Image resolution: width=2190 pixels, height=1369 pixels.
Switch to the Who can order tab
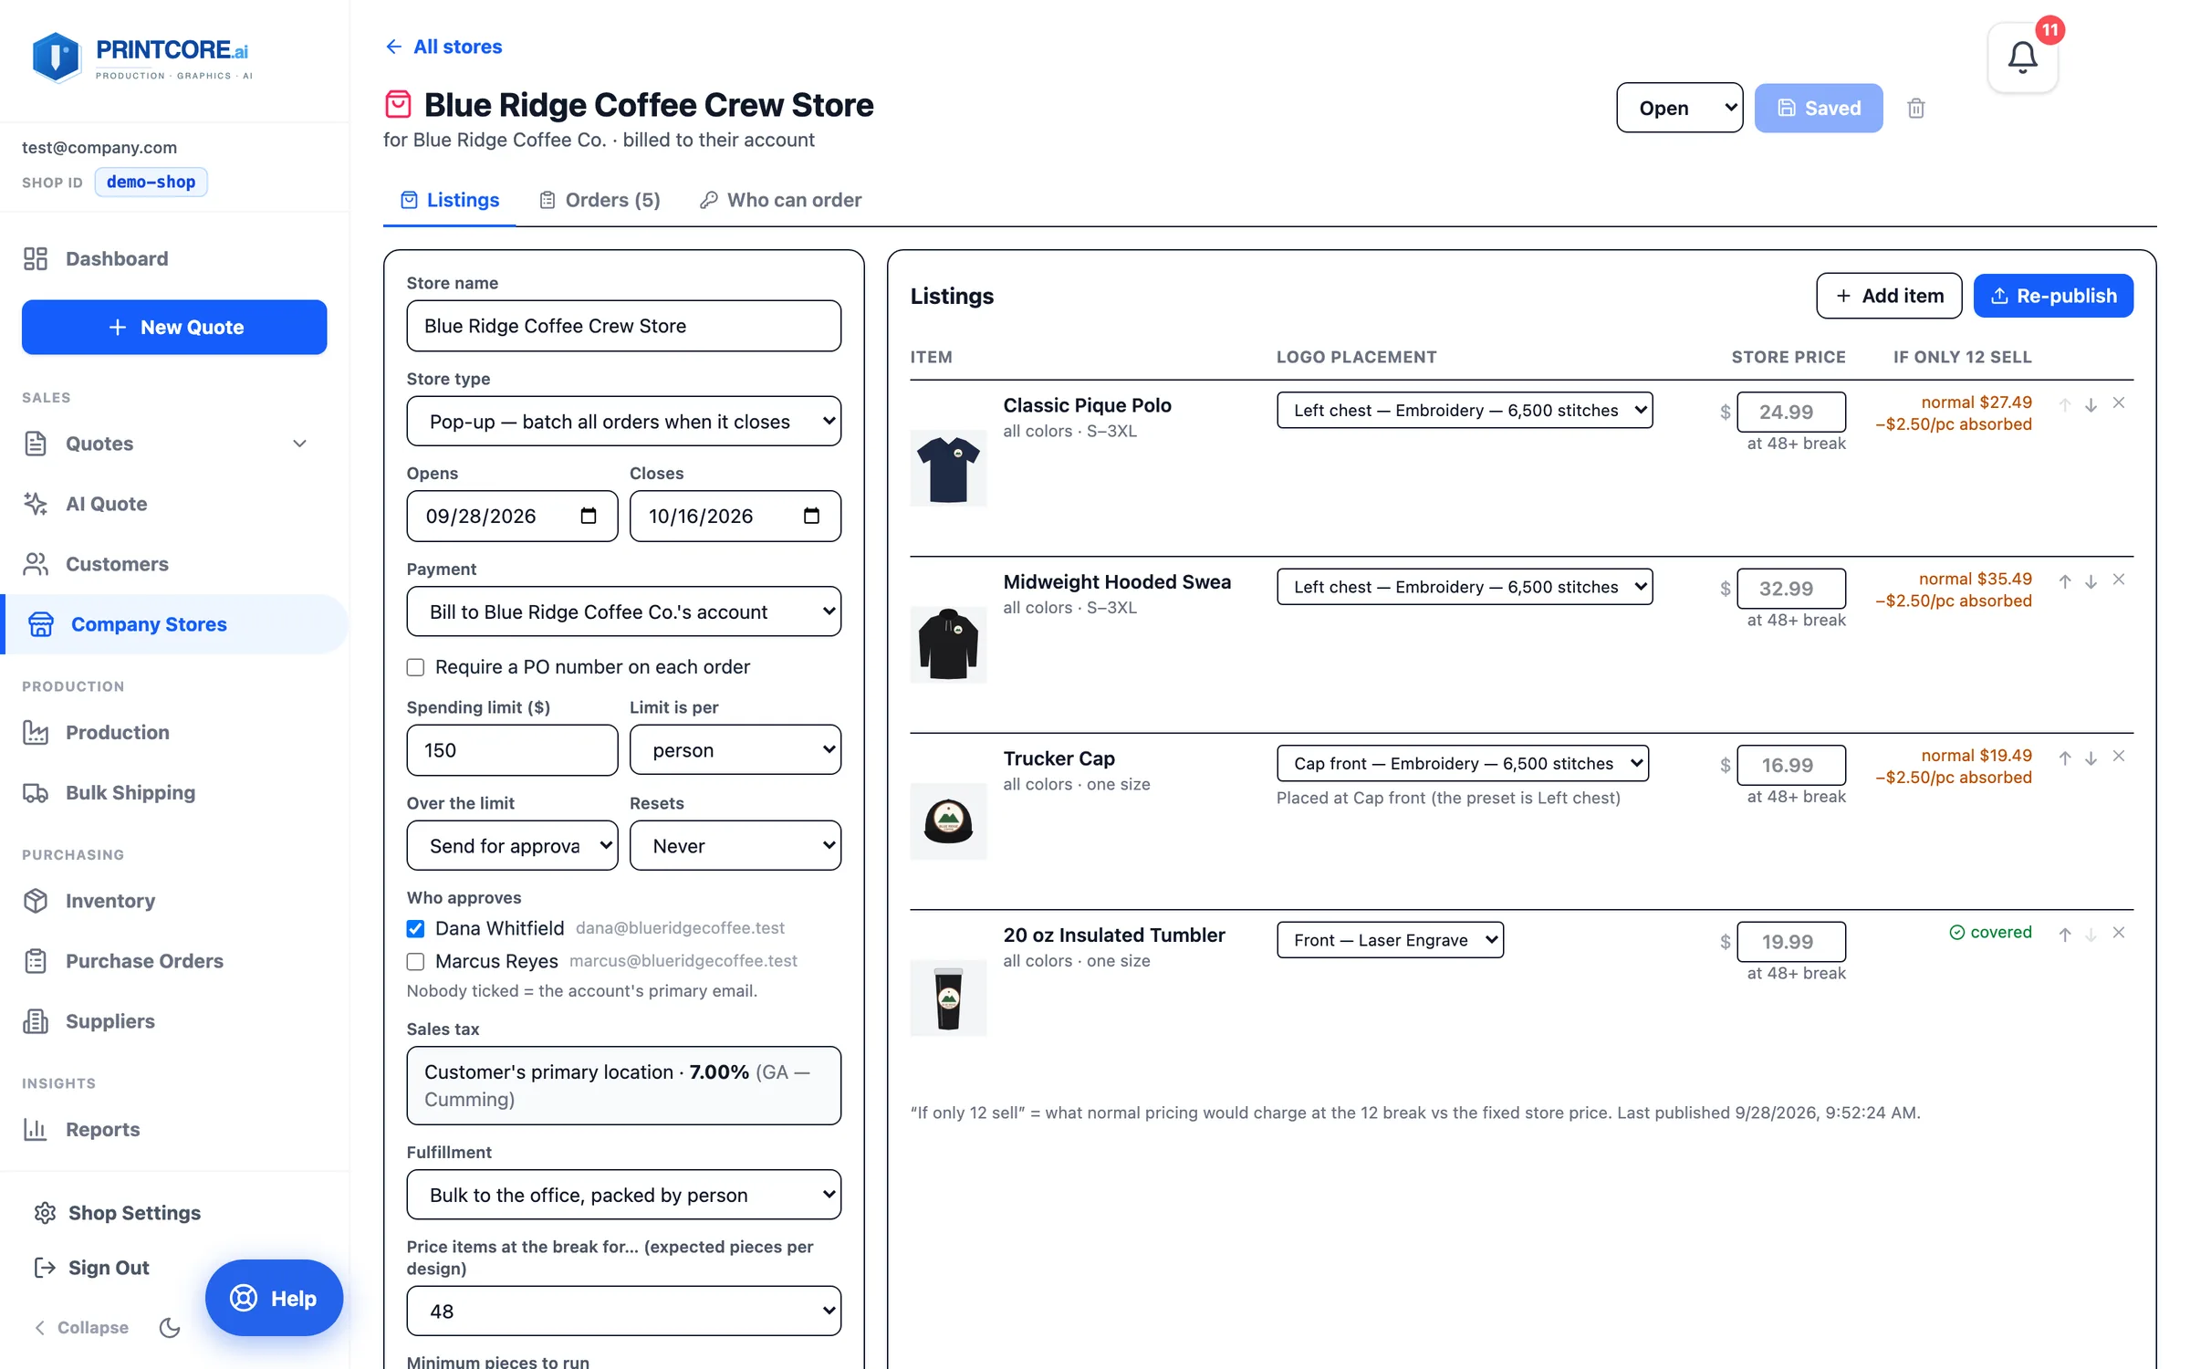tap(780, 200)
